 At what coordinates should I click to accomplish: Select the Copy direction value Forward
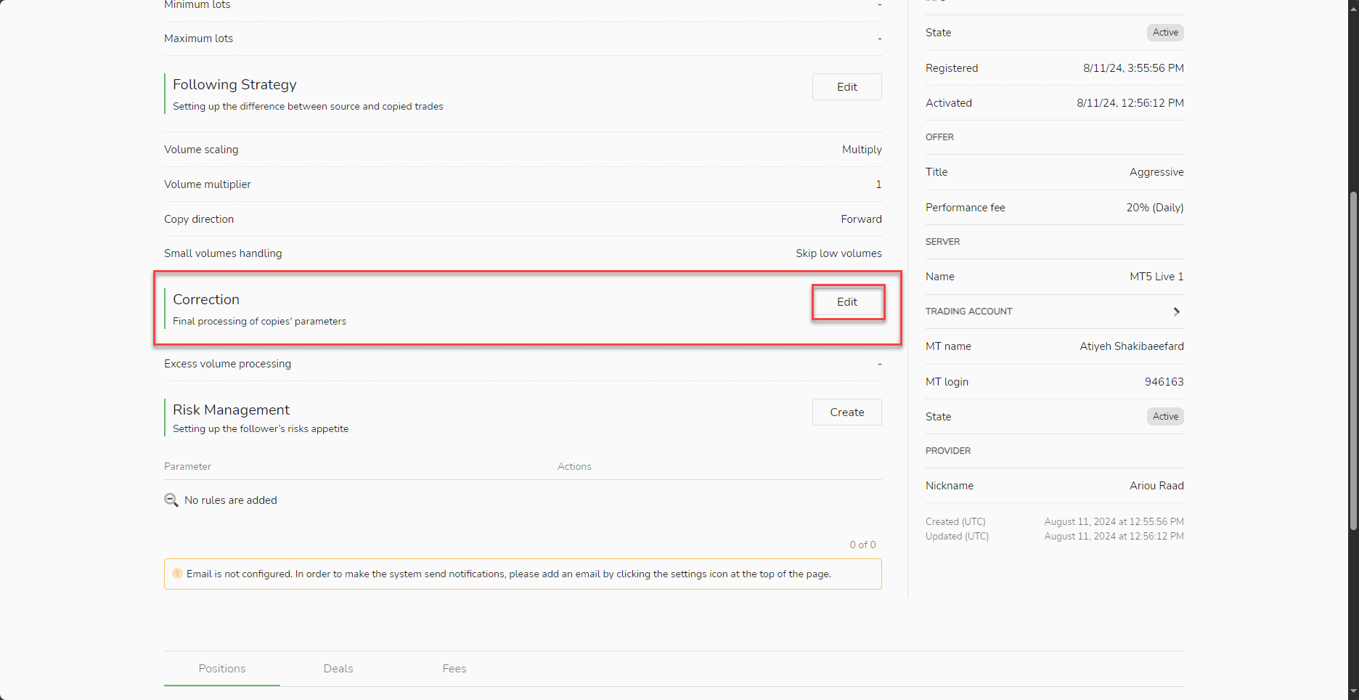(861, 219)
